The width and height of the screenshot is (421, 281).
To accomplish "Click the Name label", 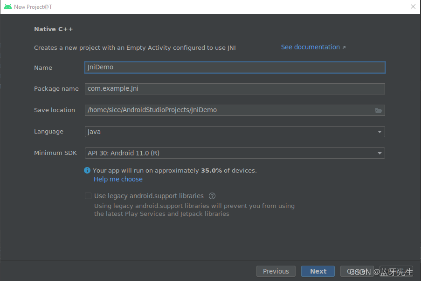I will (x=43, y=68).
